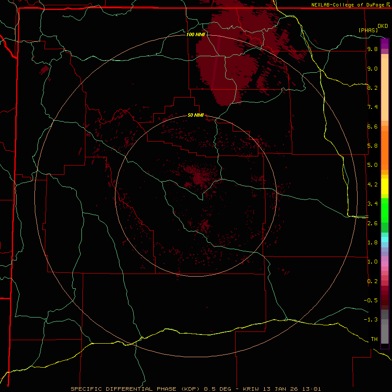Click the "KRIW 13 JAN 26 13:01" timestamp
The width and height of the screenshot is (392, 392).
(x=282, y=389)
